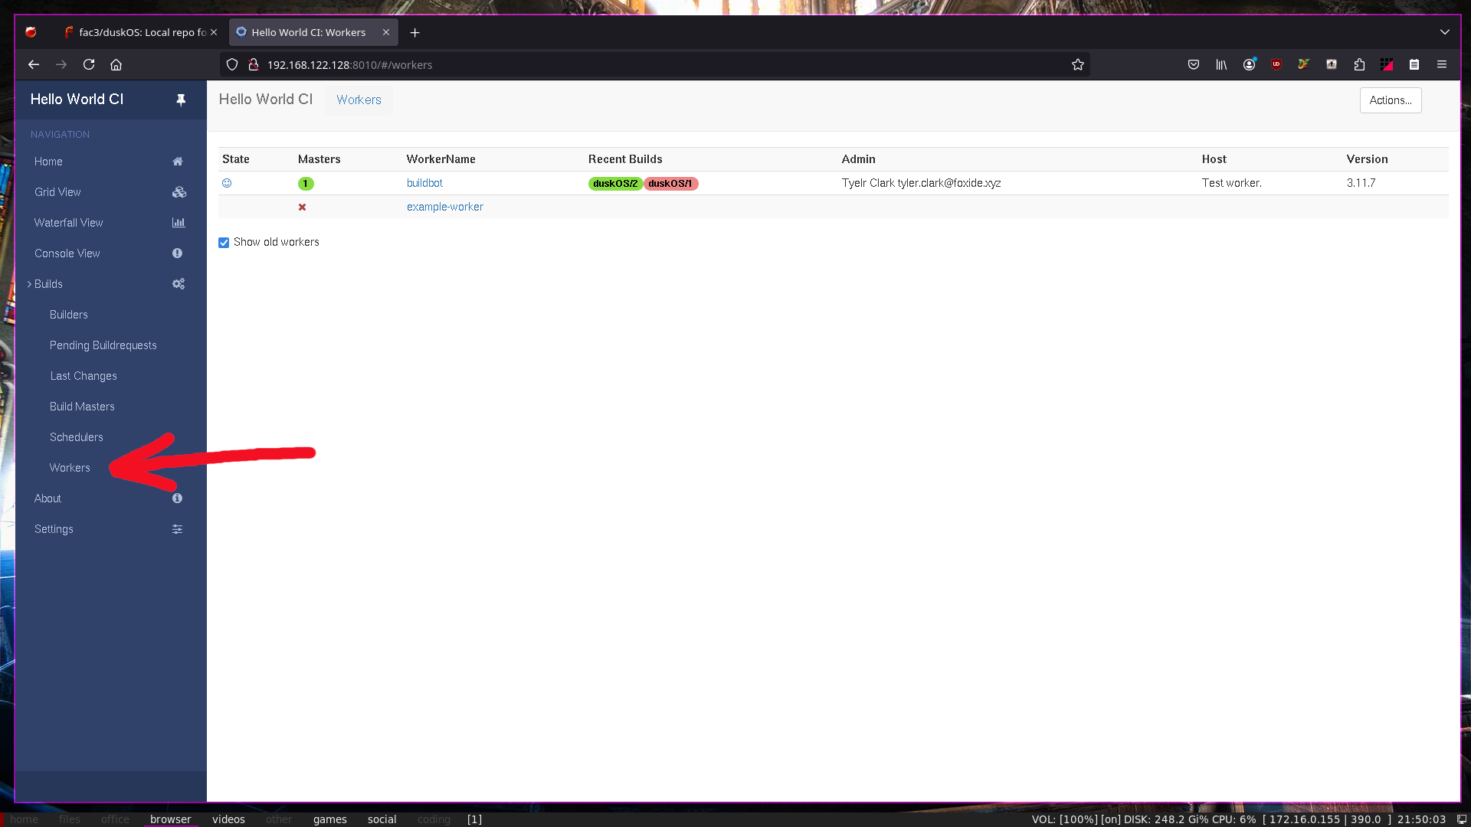Bookmark this page with the star icon
Viewport: 1471px width, 827px height.
(x=1078, y=65)
